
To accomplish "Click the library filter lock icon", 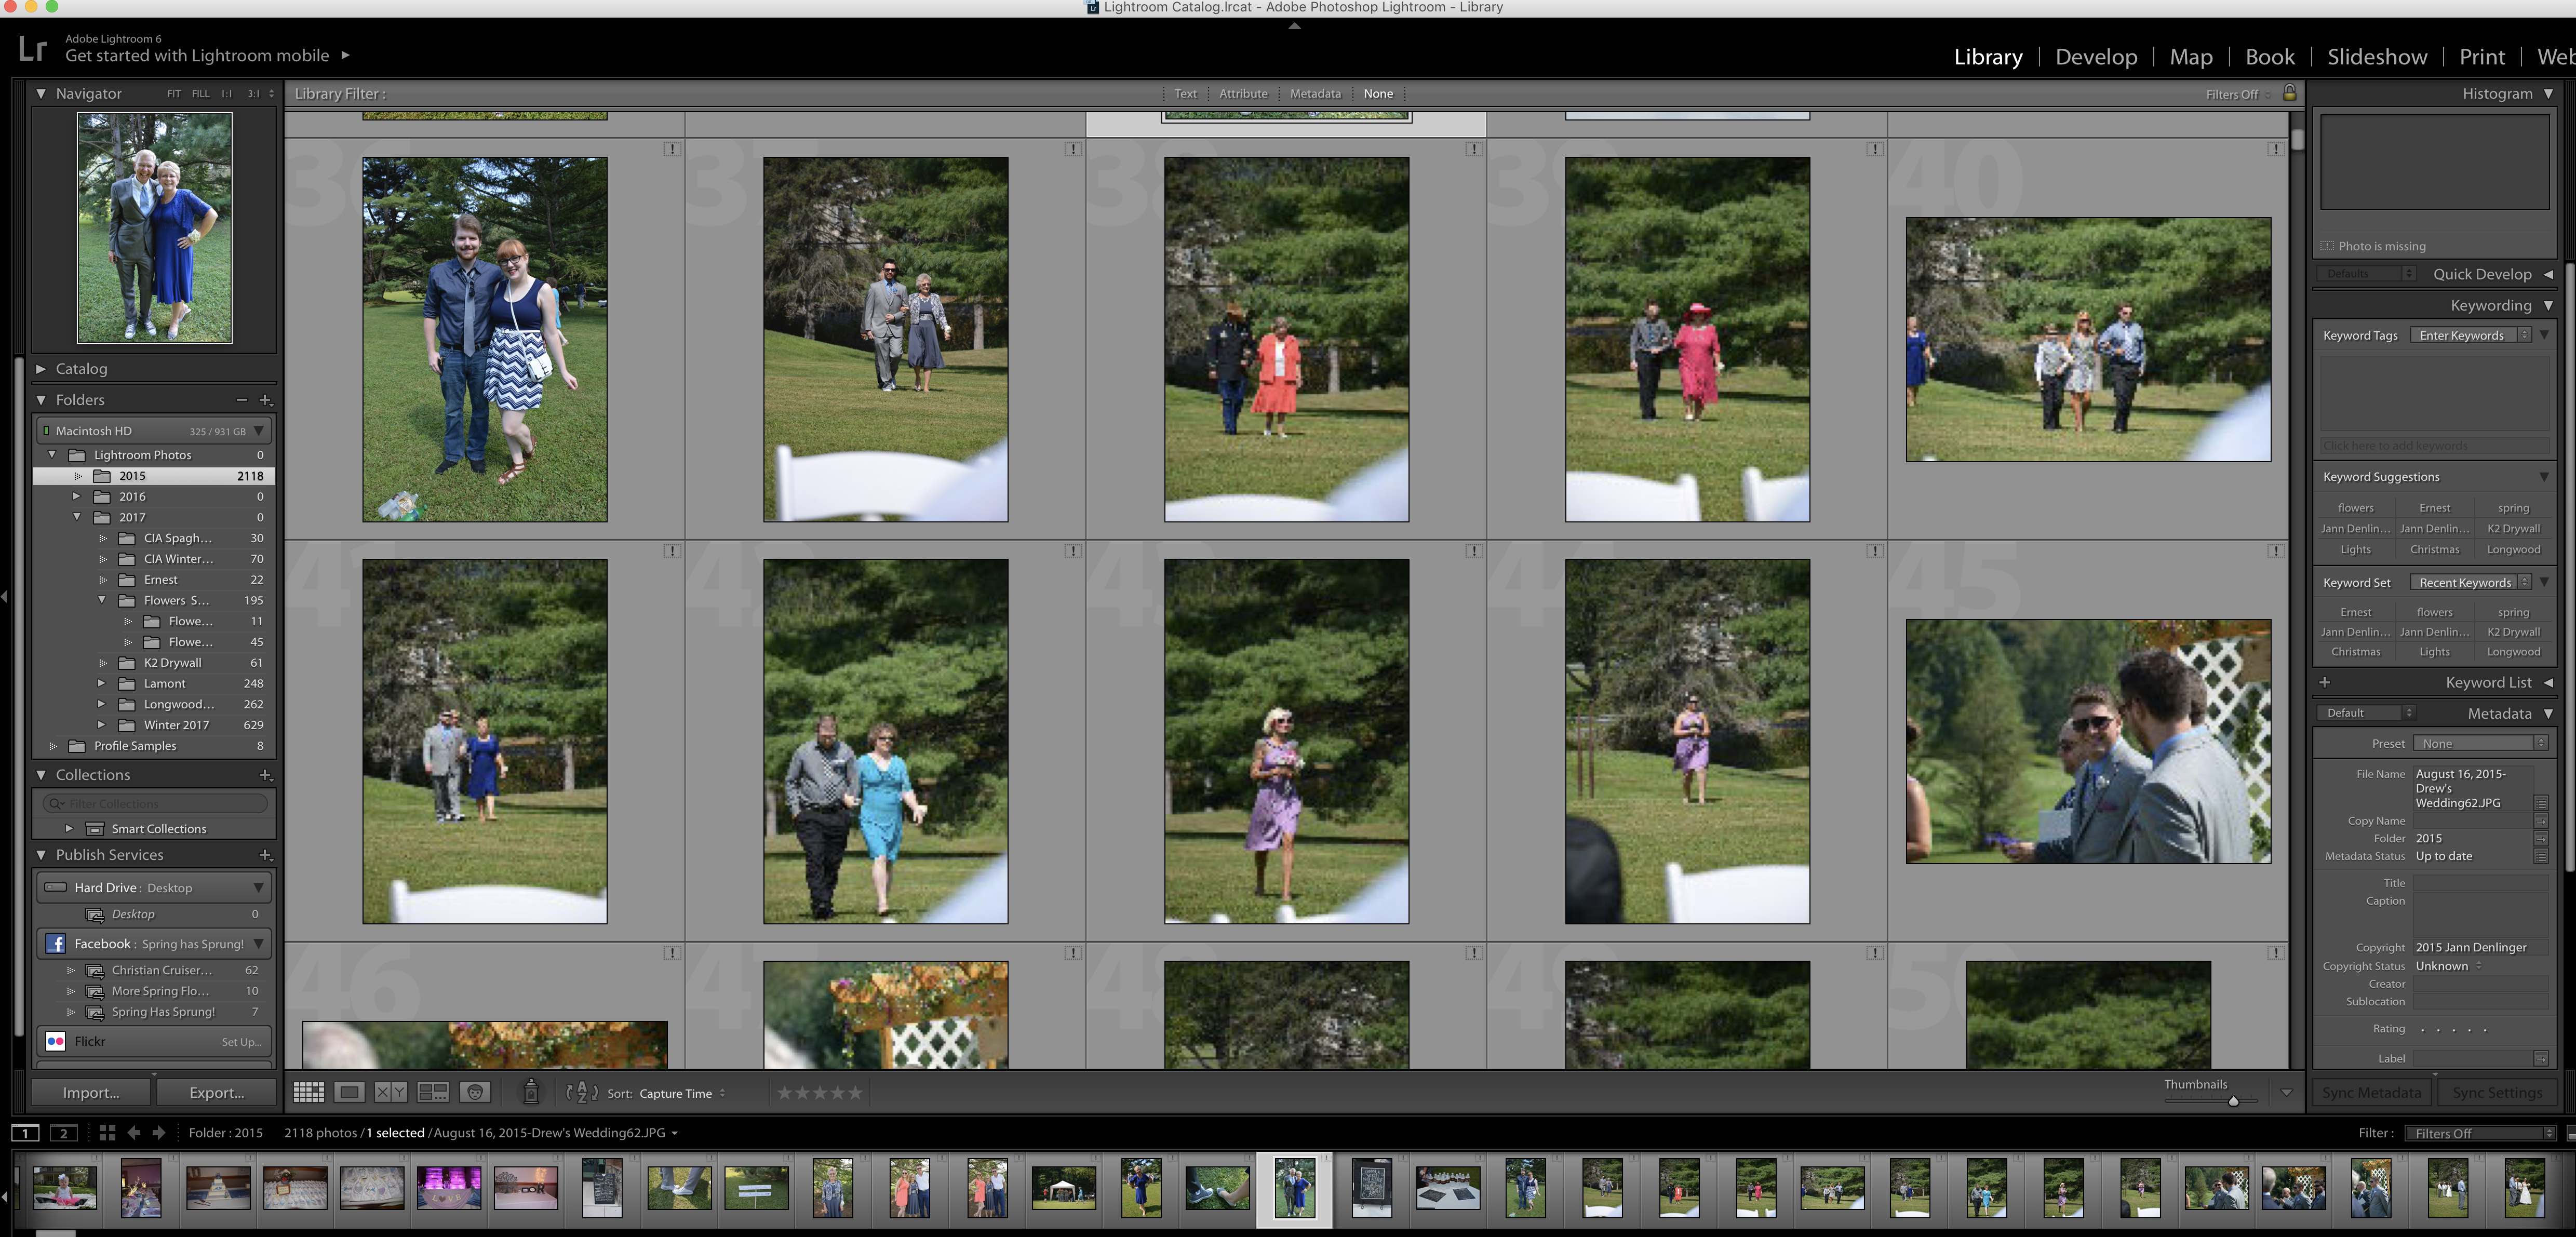I will (x=2289, y=93).
